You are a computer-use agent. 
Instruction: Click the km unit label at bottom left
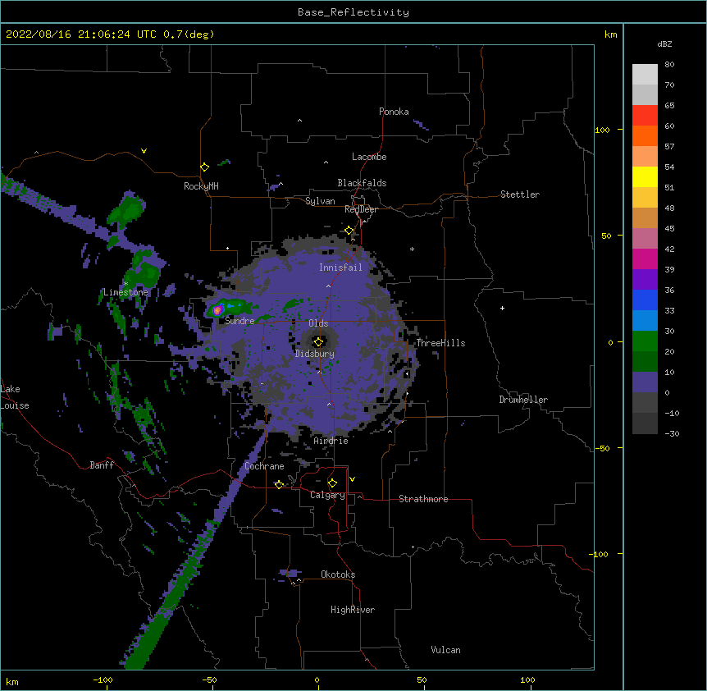pyautogui.click(x=12, y=681)
